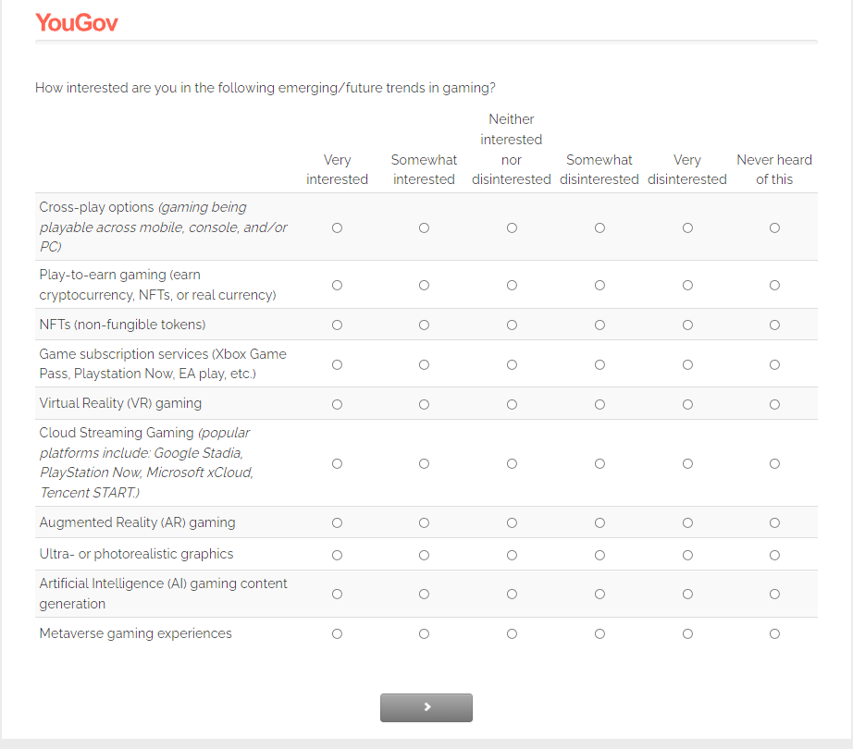Screen dimensions: 853x749
Task: Choose Never heard of this for NFTs
Action: click(774, 325)
